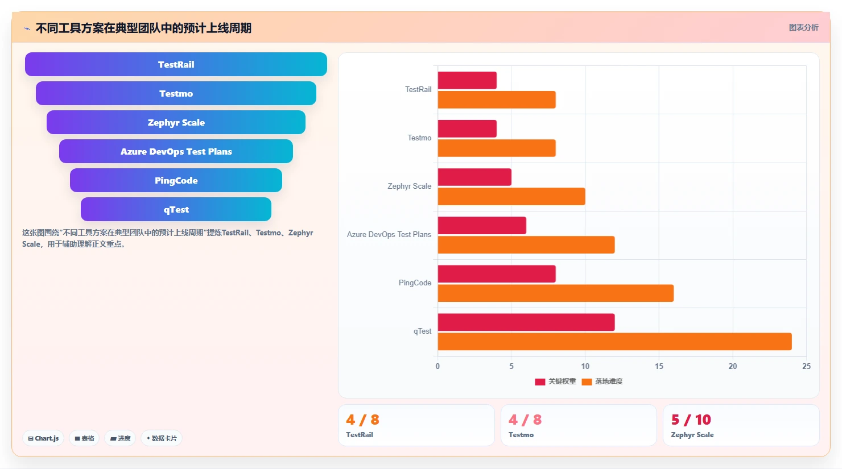Click the orange 落地难度 bar for Testmo
Image resolution: width=842 pixels, height=469 pixels.
[x=497, y=148]
